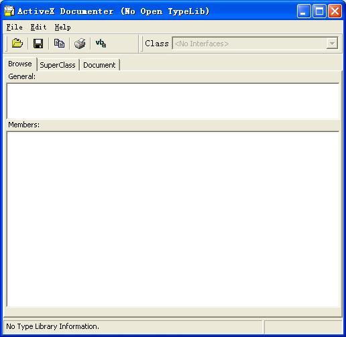Minimize the ActiveX Documenter window
The width and height of the screenshot is (346, 337).
[304, 11]
